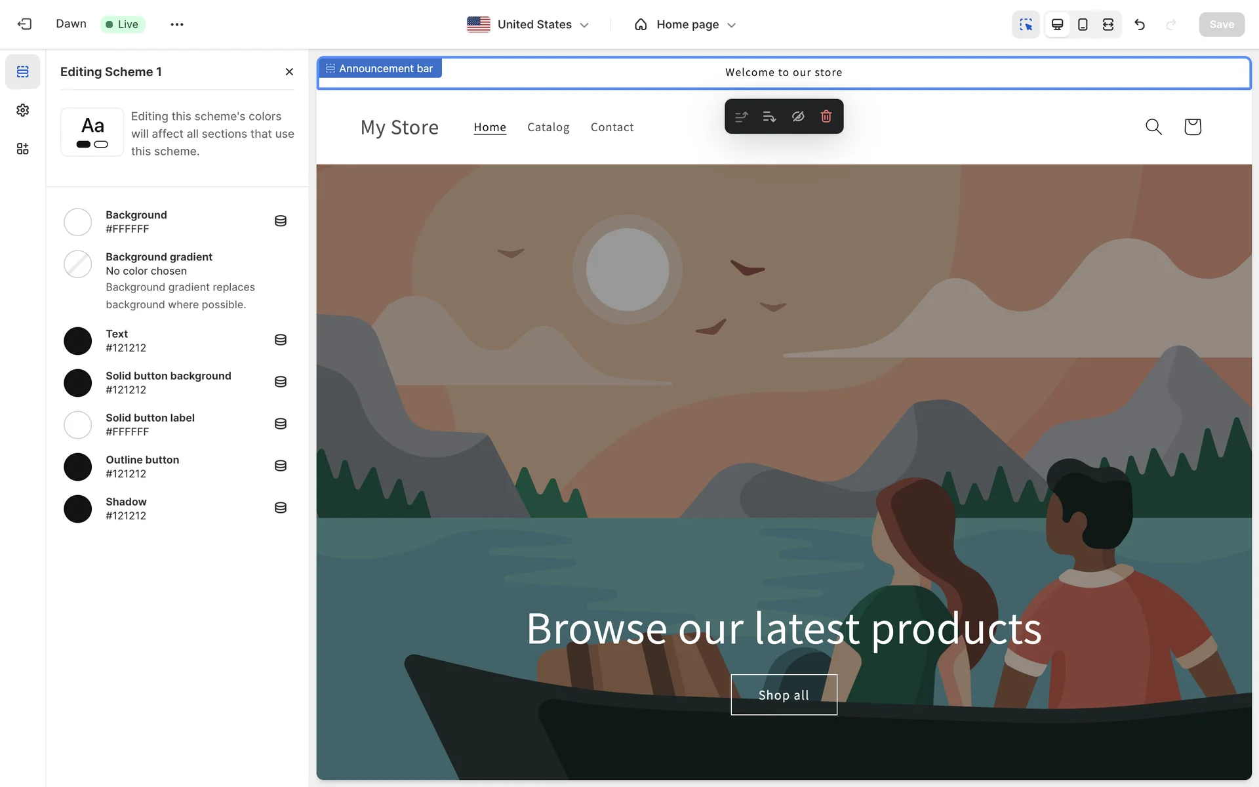Hide announcement bar with eye-slash icon
Screen dimensions: 1259x787
click(798, 117)
